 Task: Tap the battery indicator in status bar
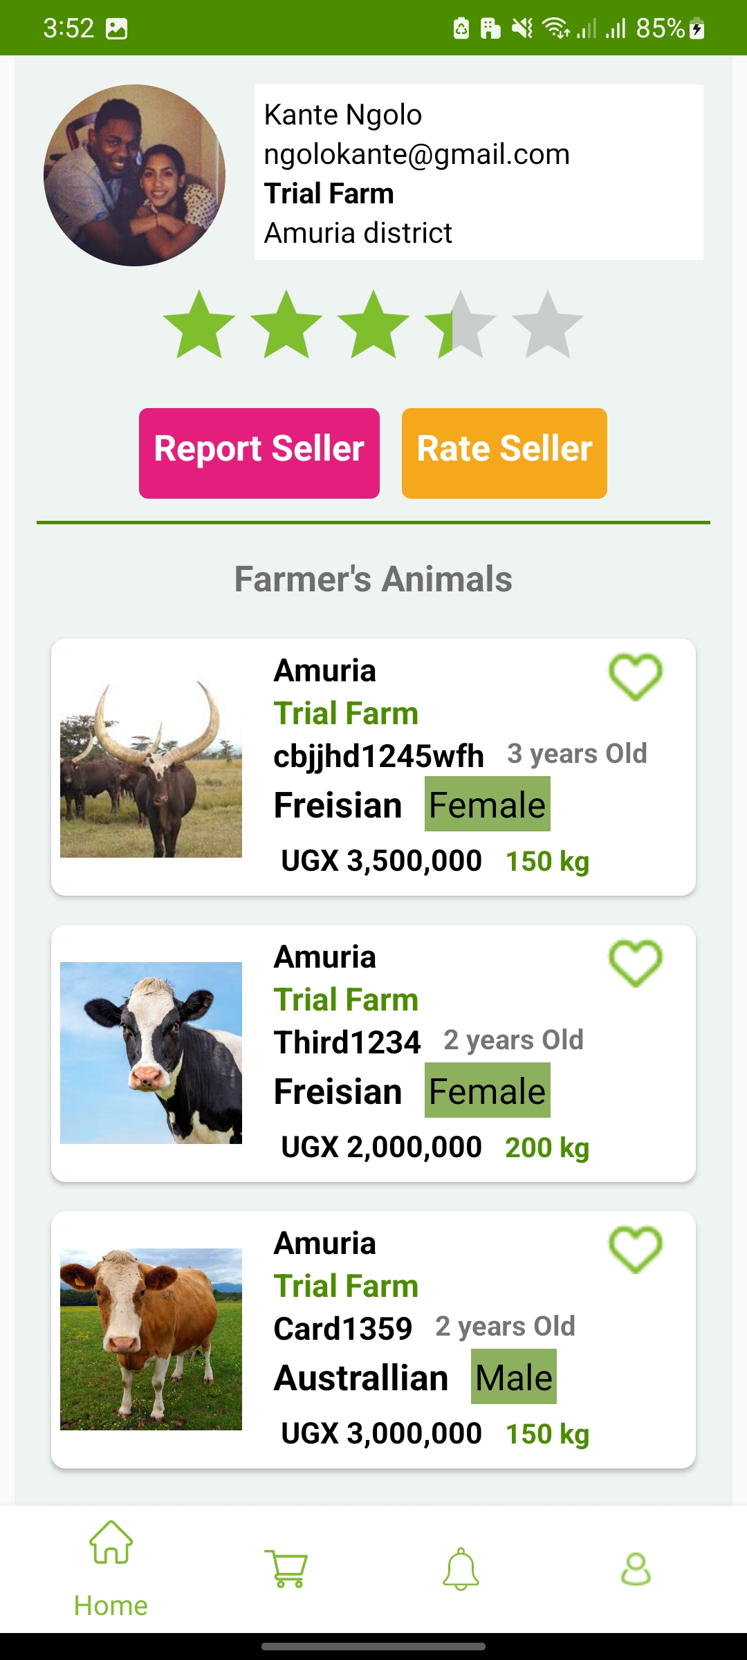(x=697, y=28)
